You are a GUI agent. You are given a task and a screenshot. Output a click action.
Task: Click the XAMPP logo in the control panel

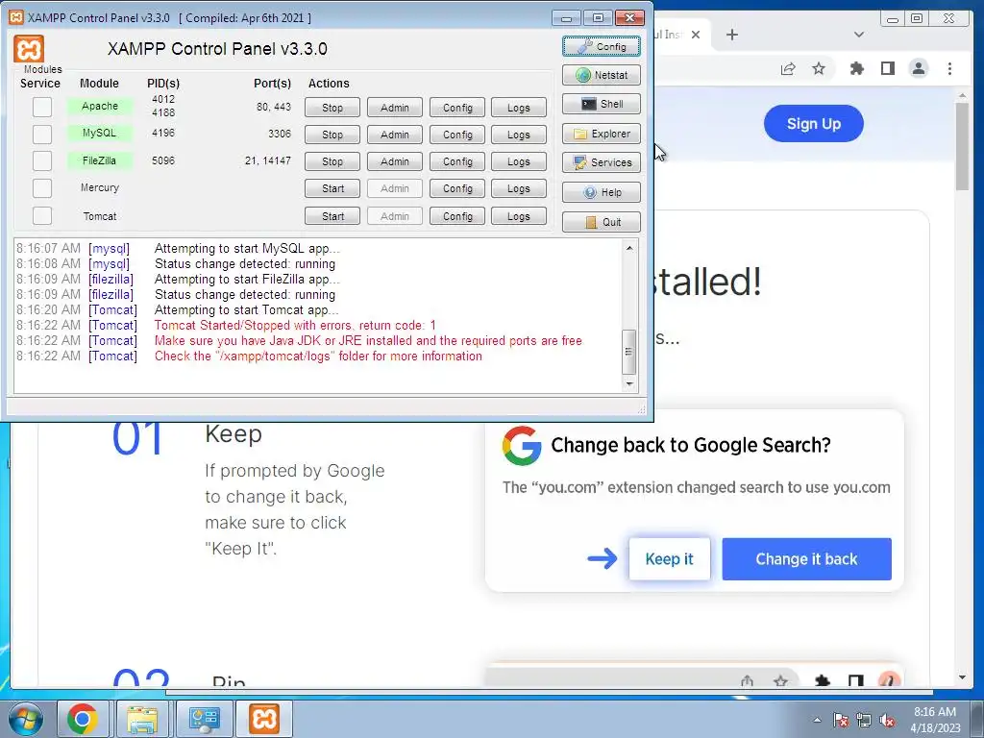coord(29,49)
